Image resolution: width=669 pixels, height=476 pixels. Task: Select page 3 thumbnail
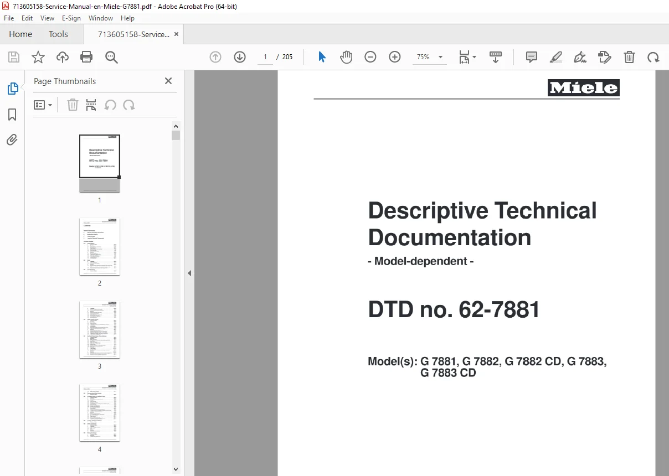pyautogui.click(x=100, y=330)
